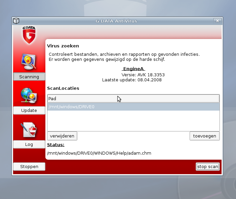Click the EngineA heading
The width and height of the screenshot is (236, 199).
point(133,69)
